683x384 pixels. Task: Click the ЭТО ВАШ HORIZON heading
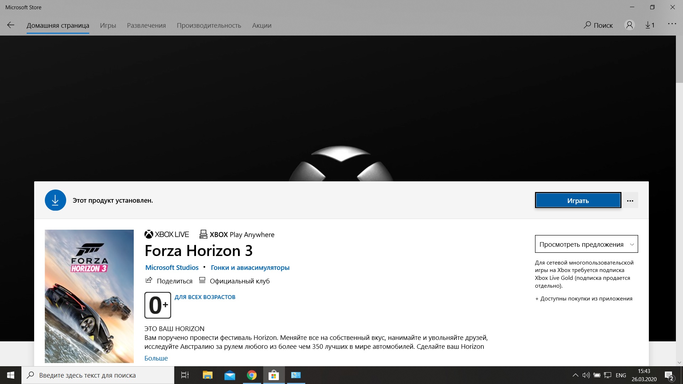pos(174,329)
